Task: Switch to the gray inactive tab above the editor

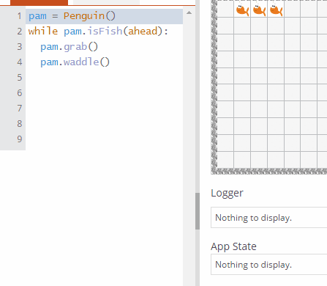Action: pyautogui.click(x=106, y=2)
